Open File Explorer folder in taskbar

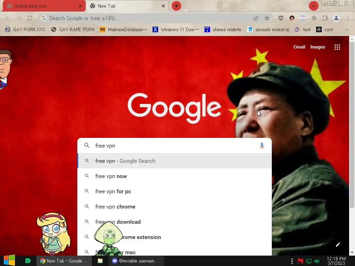click(x=100, y=261)
